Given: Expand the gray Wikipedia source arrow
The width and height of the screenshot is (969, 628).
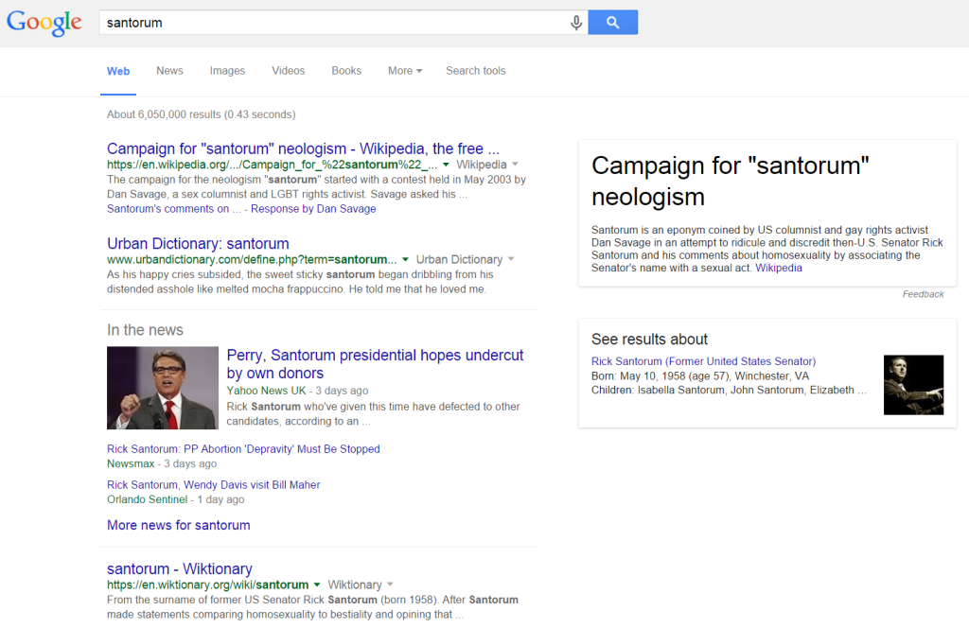Looking at the screenshot, I should [515, 165].
